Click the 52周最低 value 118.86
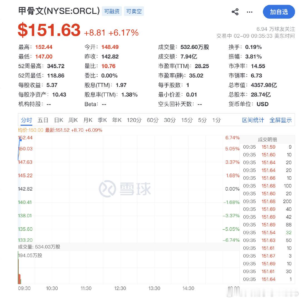This screenshot has height=300, width=301. [x=56, y=76]
